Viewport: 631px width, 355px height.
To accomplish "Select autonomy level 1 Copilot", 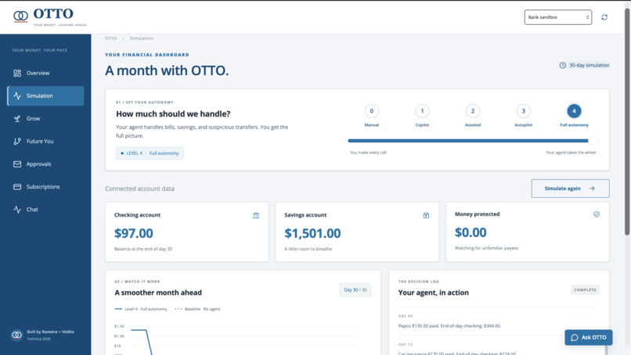I will pos(422,116).
